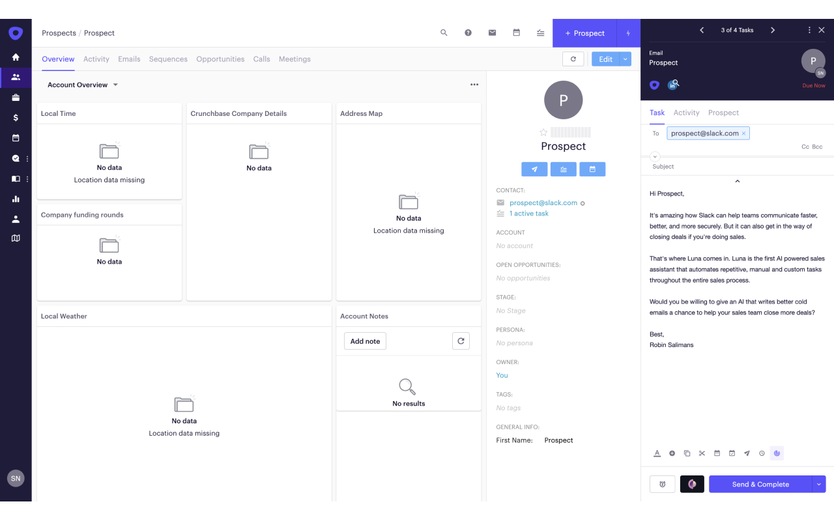Open the Edit button dropdown arrow
Screen dimensions: 834x521
click(625, 59)
